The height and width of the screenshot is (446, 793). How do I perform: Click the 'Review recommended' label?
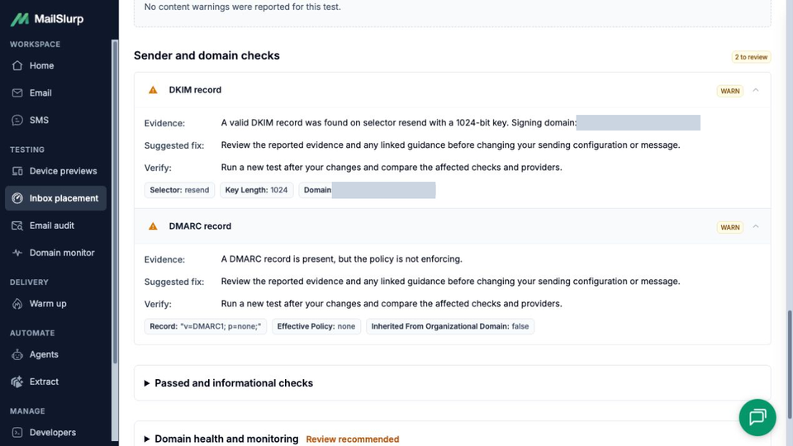(x=353, y=439)
